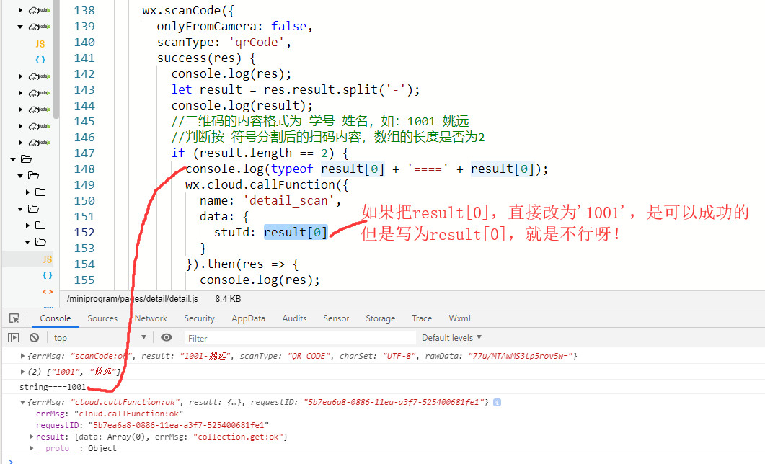Image resolution: width=765 pixels, height=464 pixels.
Task: Switch to the Sources tab
Action: click(102, 318)
